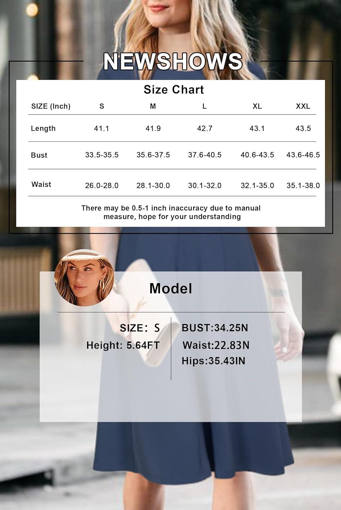Click the BUST:34.25N model measurement
This screenshot has height=510, width=341.
coord(215,328)
